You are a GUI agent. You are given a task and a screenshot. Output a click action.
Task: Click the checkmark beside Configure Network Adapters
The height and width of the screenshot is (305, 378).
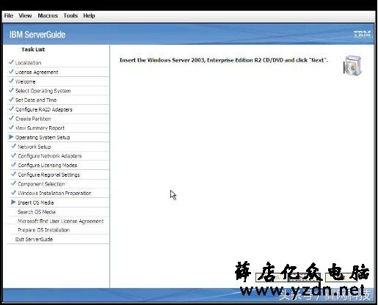(13, 155)
